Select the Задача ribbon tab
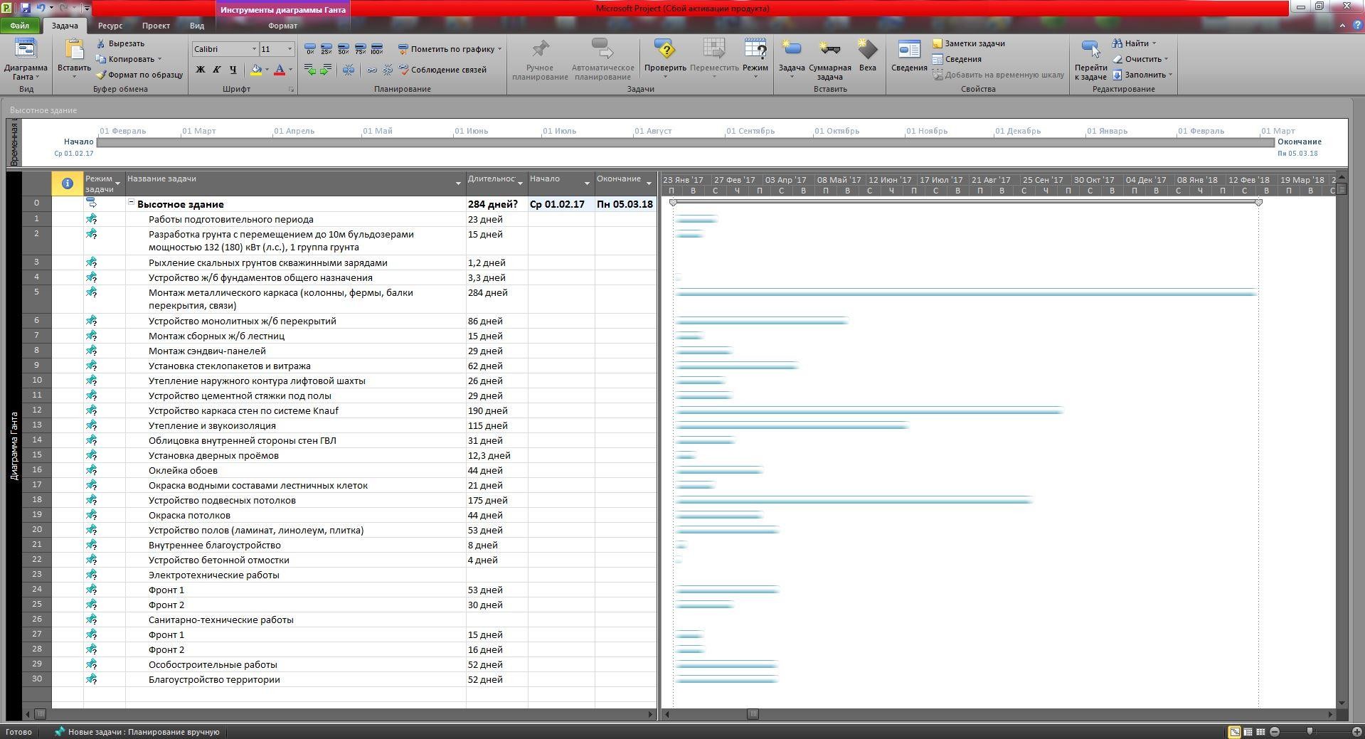The height and width of the screenshot is (739, 1365). click(x=65, y=26)
